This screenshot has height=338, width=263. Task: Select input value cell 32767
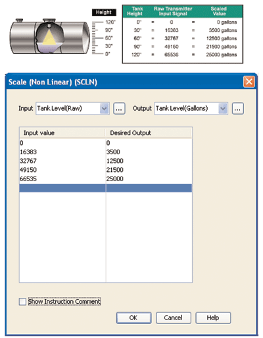62,161
